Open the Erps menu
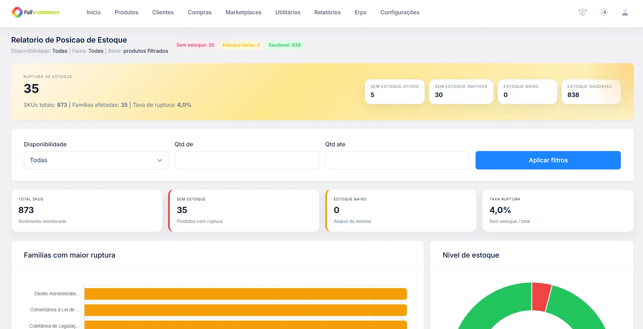 (x=360, y=12)
